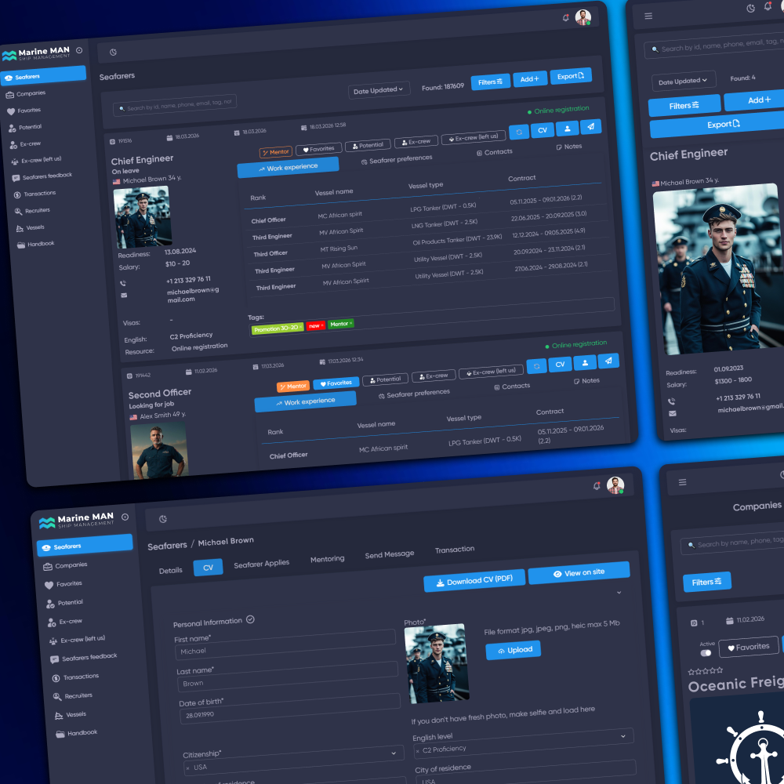Click the theme icon in the Michael Brown CV window
Screen dimensions: 784x784
163,519
